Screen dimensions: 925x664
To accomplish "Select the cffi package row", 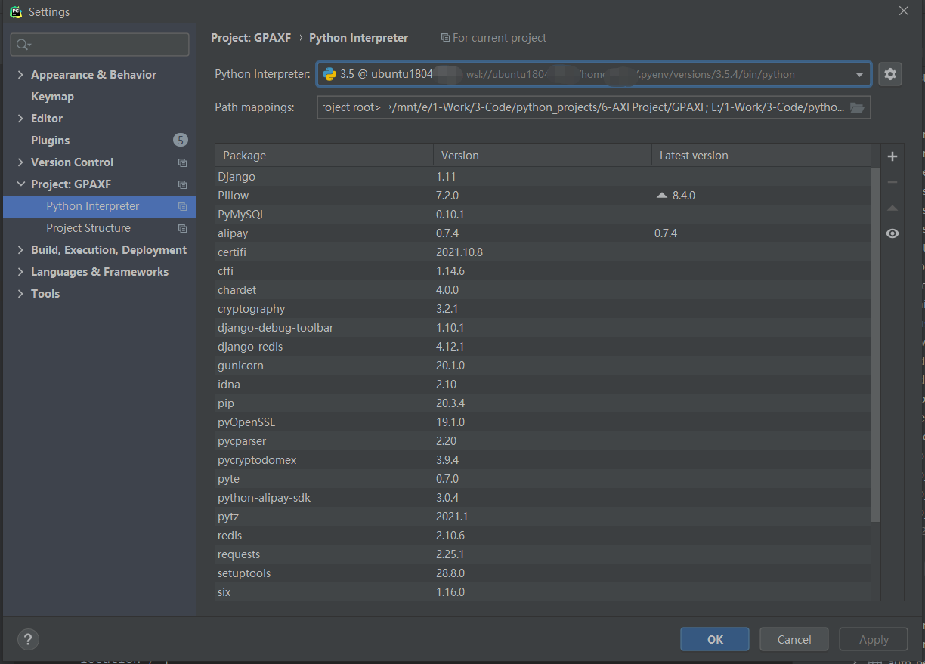I will pyautogui.click(x=543, y=271).
